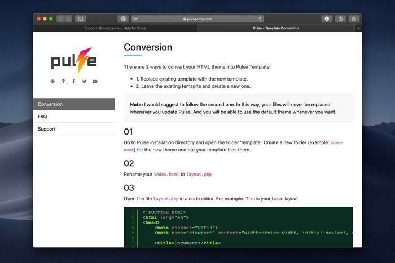Open FAQ in the sidebar menu
395x263 pixels.
(x=74, y=117)
